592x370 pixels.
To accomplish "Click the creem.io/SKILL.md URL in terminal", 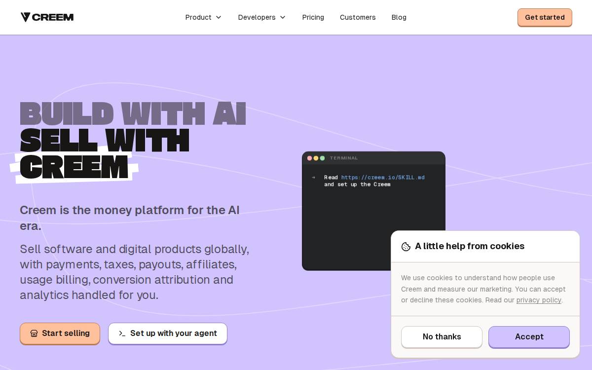I will 383,178.
